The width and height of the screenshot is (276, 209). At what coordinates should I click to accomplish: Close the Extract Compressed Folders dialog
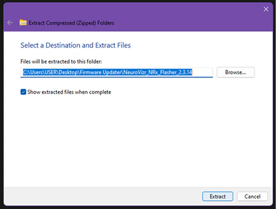pos(266,9)
